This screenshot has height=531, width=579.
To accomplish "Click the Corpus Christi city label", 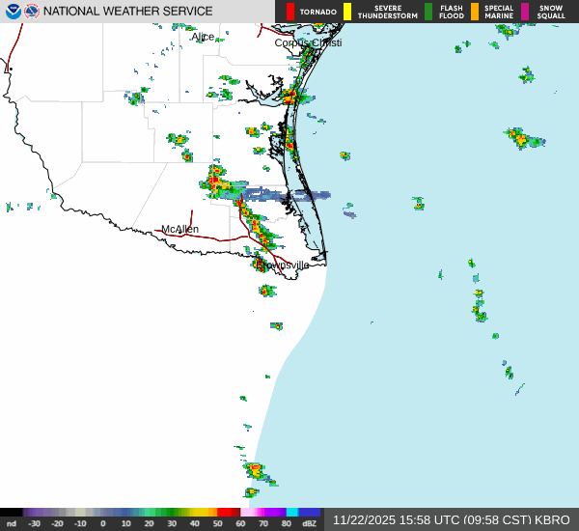I will [x=310, y=42].
